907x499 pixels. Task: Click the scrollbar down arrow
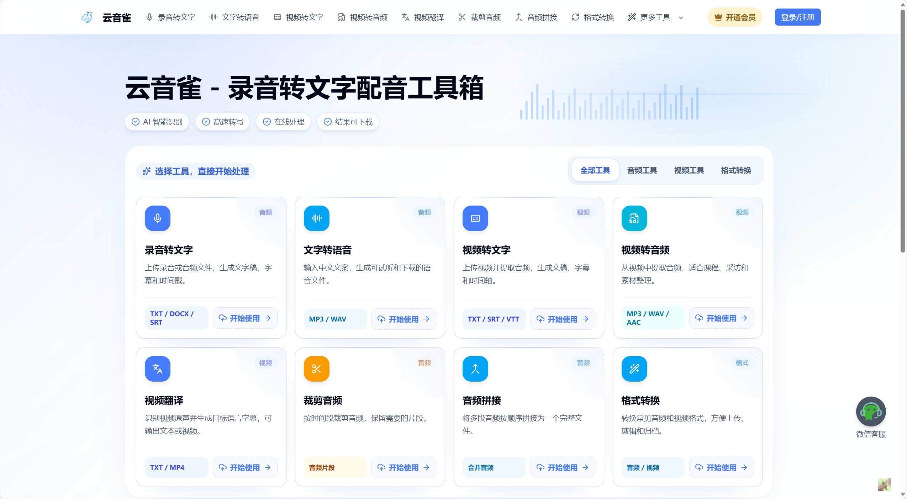[903, 494]
